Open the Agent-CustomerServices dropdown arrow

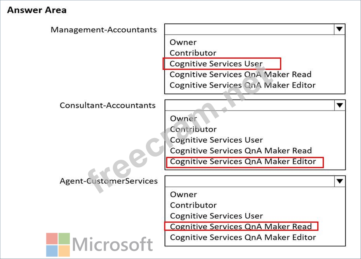coord(340,181)
